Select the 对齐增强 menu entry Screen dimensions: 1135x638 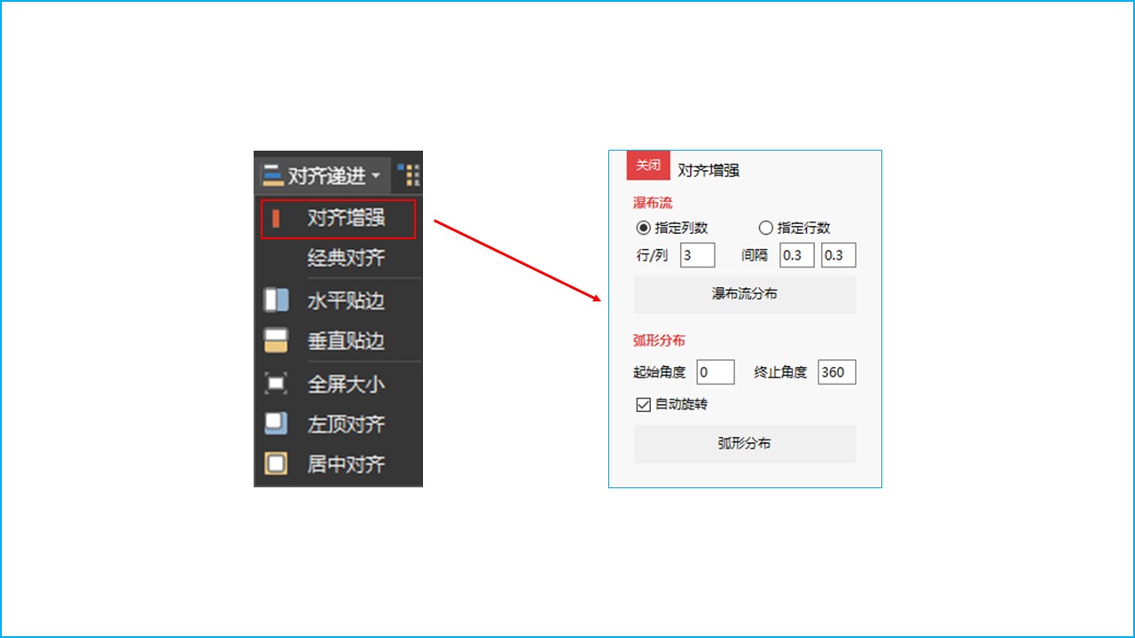(x=338, y=219)
